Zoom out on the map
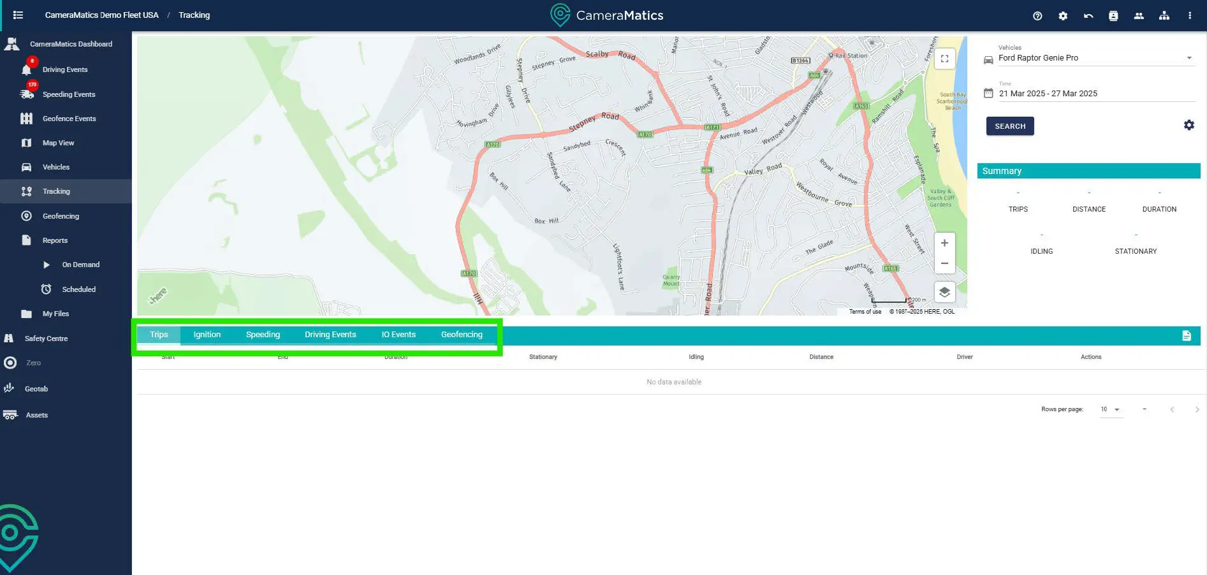 coord(944,263)
